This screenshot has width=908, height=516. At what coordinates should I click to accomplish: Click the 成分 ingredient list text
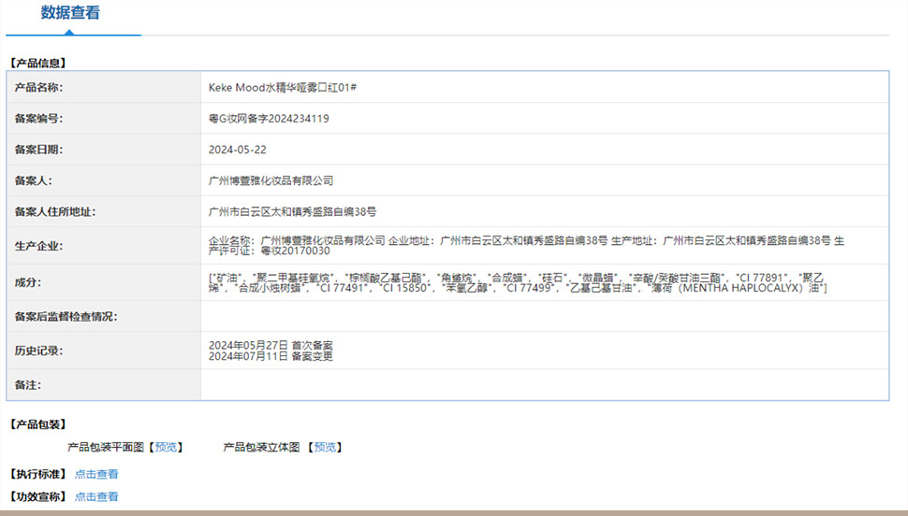click(x=518, y=283)
